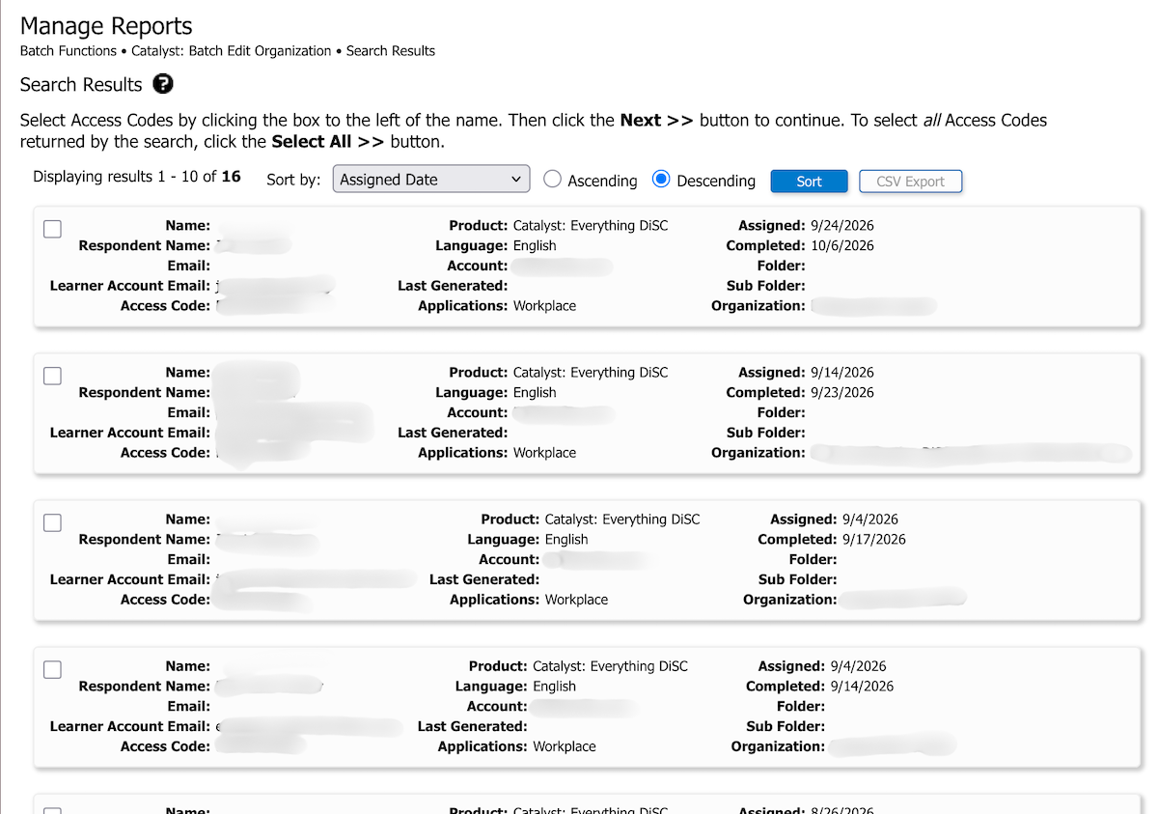Screen dimensions: 1158x814
Task: Open the Sort by Assigned Date dropdown
Action: pyautogui.click(x=431, y=180)
